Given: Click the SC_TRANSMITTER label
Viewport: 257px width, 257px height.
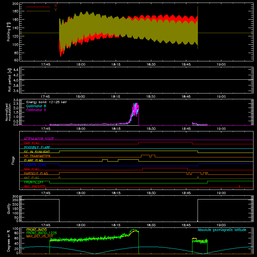Looking at the screenshot, I should [x=37, y=156].
